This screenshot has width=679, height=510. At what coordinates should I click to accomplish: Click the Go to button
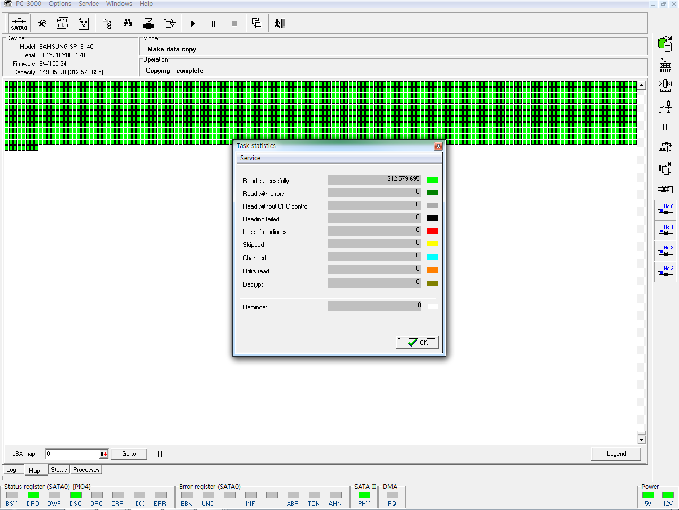[129, 454]
